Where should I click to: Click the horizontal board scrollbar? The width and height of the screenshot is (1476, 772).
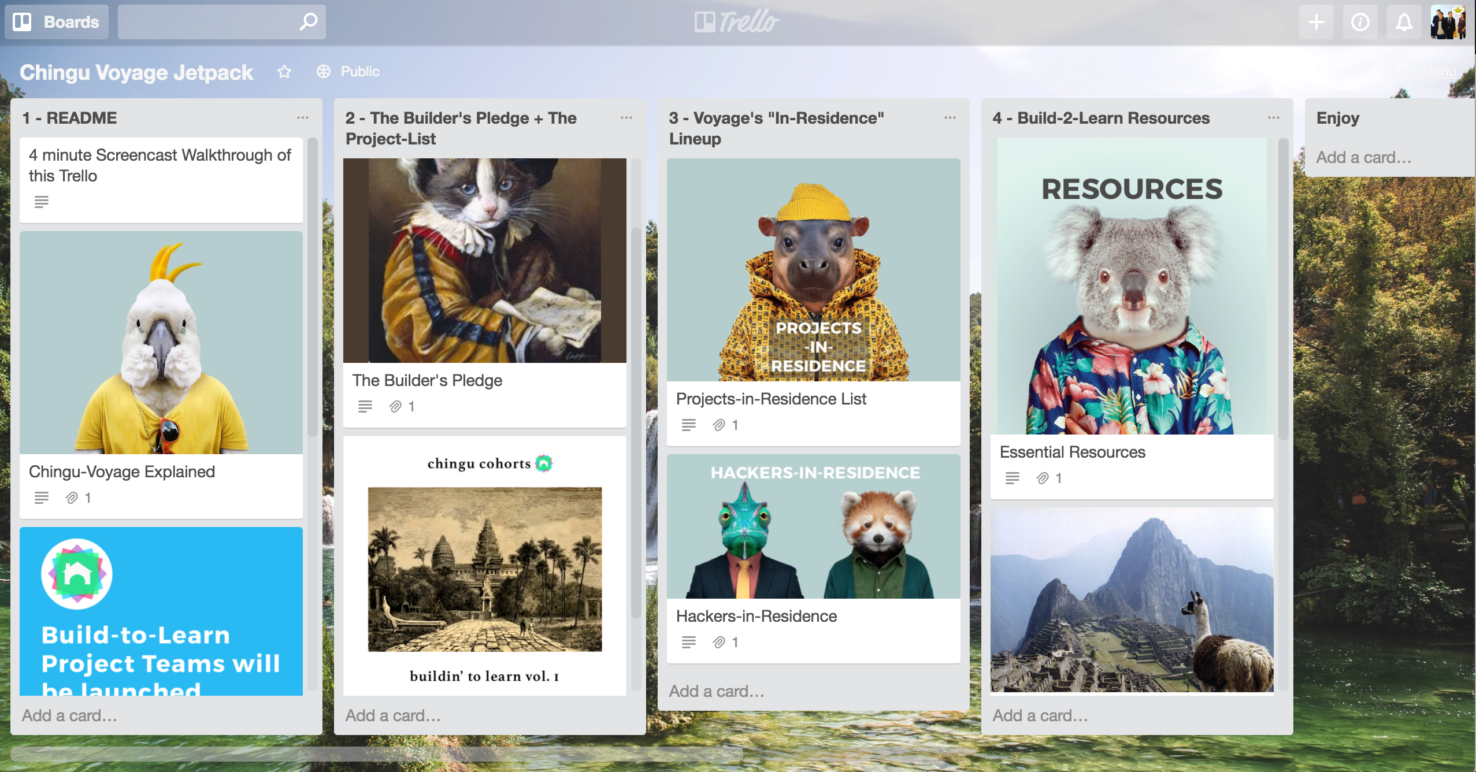pos(376,754)
